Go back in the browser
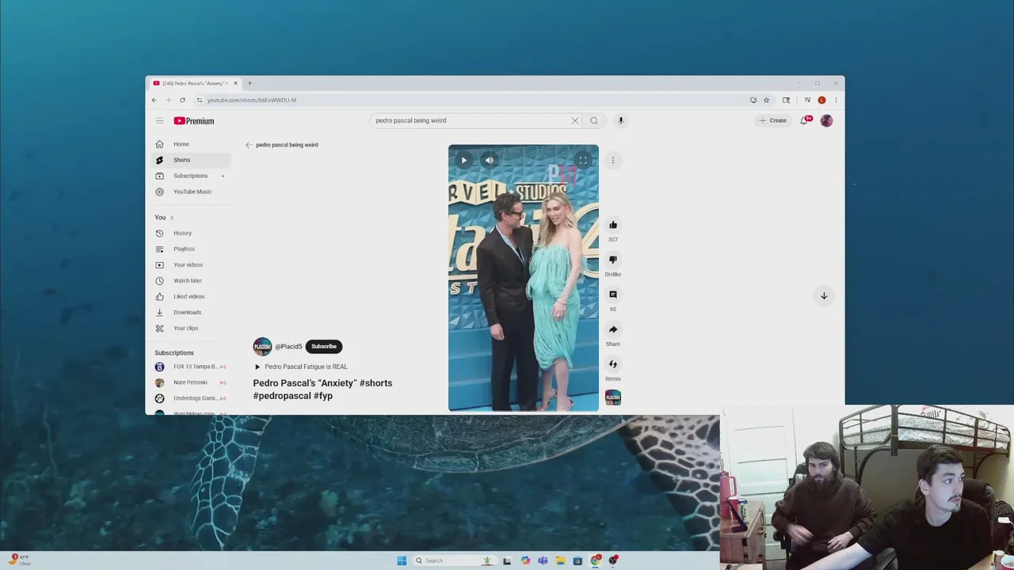Image resolution: width=1014 pixels, height=570 pixels. [154, 100]
